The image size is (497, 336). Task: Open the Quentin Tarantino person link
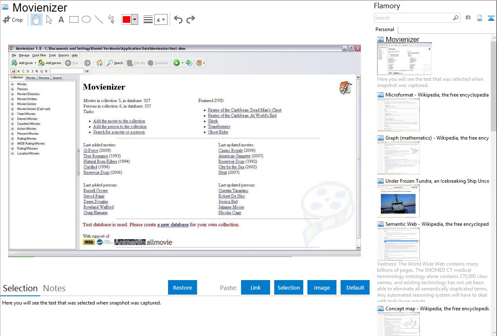[x=233, y=190]
